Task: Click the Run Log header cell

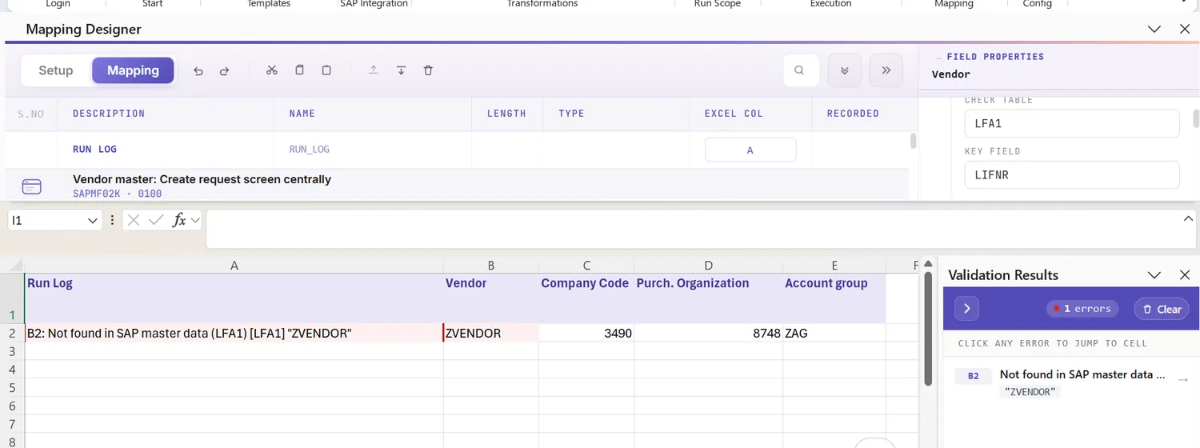Action: coord(234,298)
